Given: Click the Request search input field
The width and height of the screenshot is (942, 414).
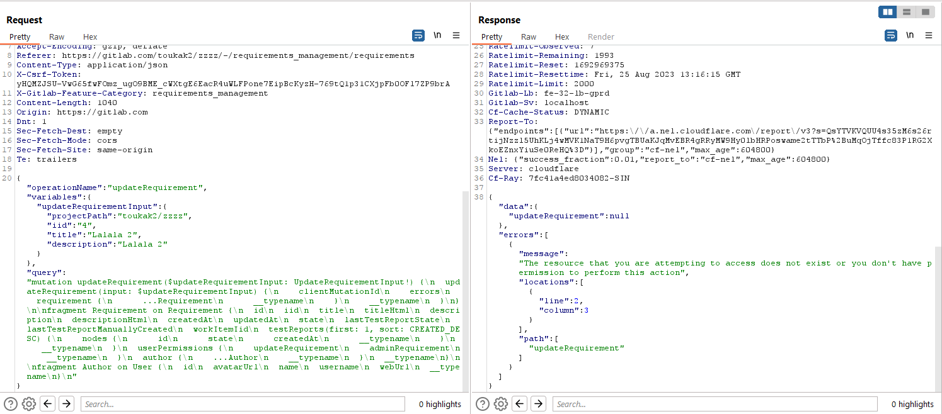Looking at the screenshot, I should click(243, 404).
